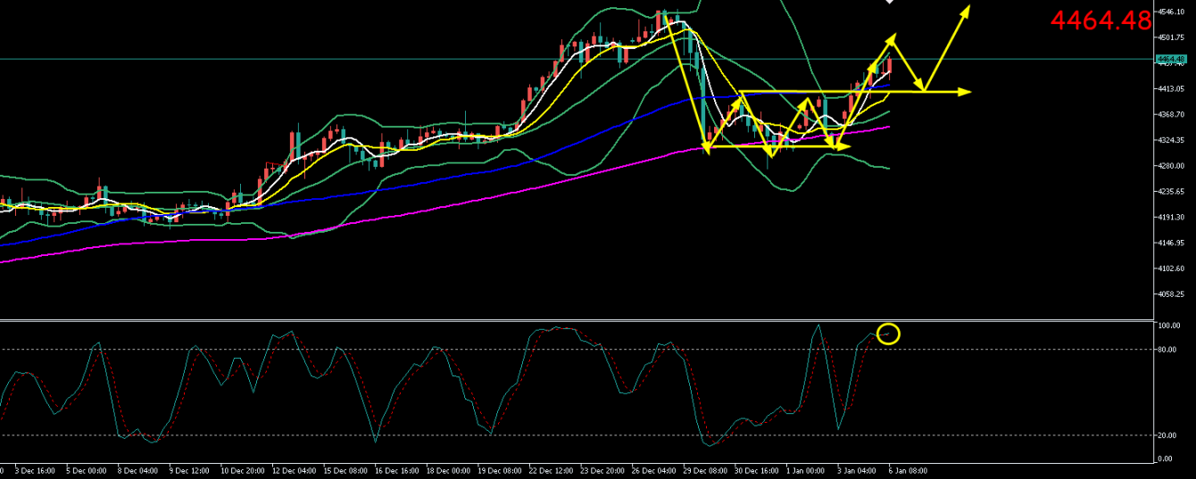Click the 4191.30 price axis label
1196x479 pixels.
pyautogui.click(x=1170, y=218)
